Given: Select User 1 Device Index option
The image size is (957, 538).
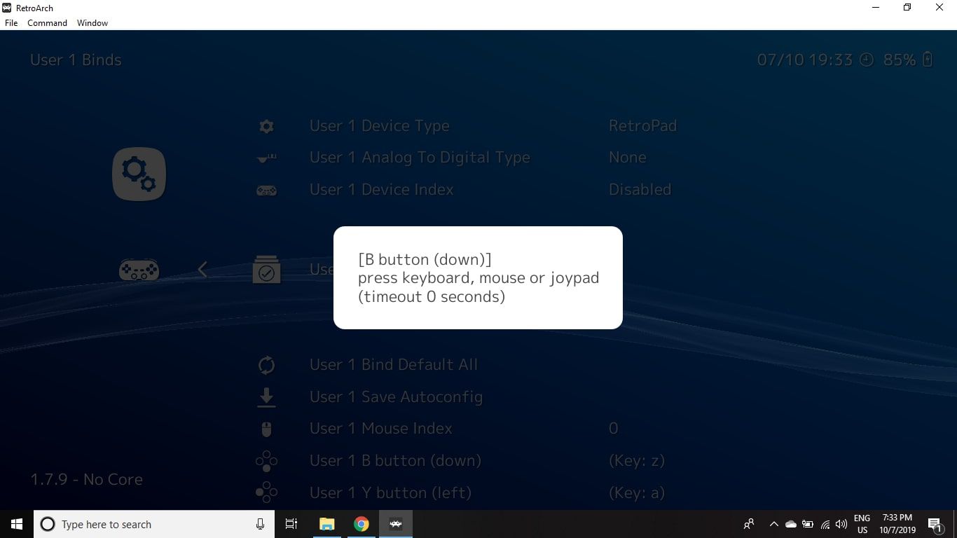Looking at the screenshot, I should tap(382, 190).
